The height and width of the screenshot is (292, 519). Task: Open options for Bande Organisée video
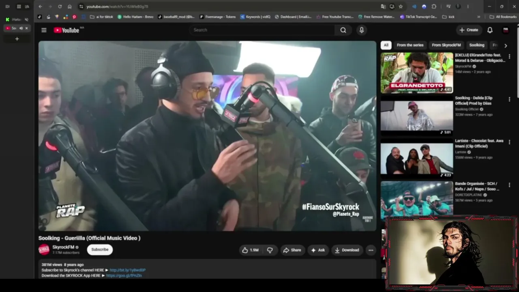tap(509, 185)
